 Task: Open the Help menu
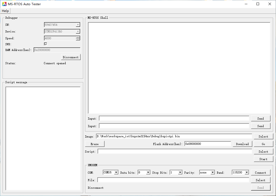click(5, 11)
